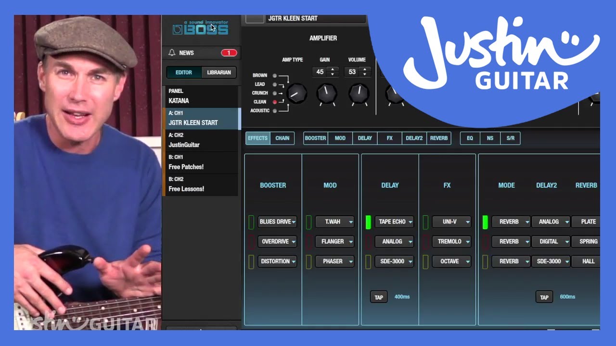The height and width of the screenshot is (346, 616).
Task: Select the BROWN amp type indicator
Action: [x=275, y=75]
